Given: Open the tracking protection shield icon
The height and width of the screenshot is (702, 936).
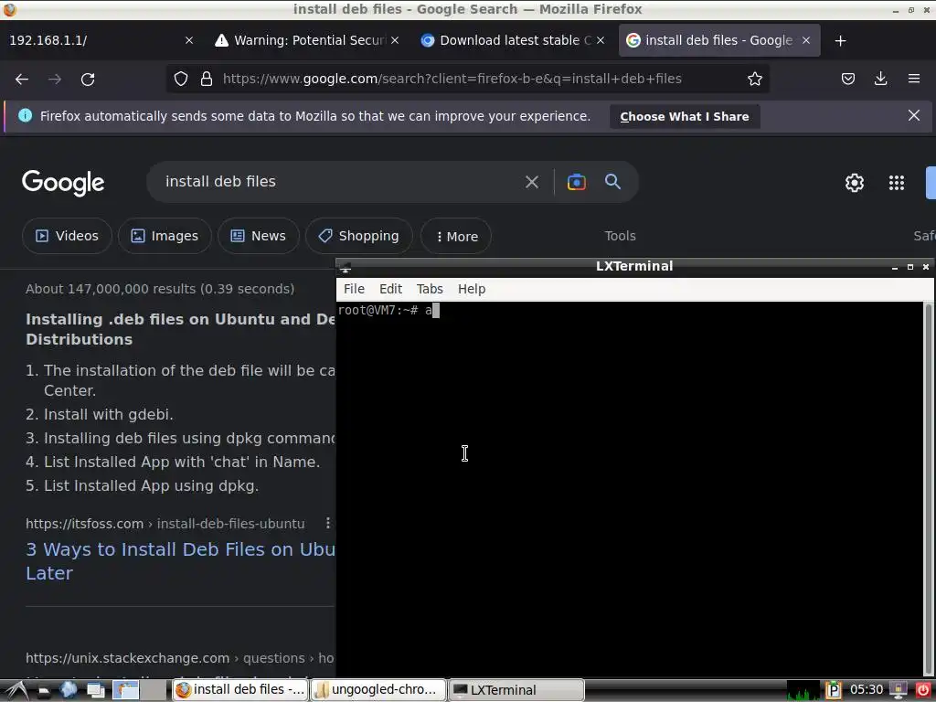Looking at the screenshot, I should coord(181,79).
